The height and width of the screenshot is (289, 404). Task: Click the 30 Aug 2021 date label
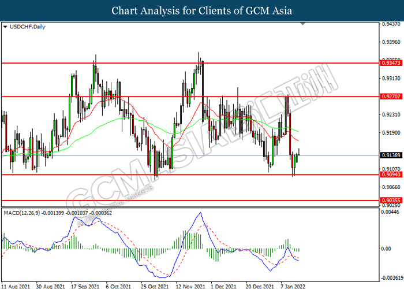pyautogui.click(x=51, y=286)
